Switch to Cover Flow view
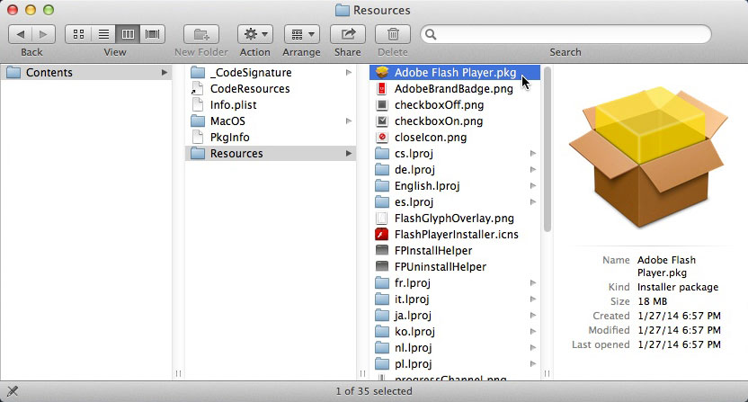Screen dimensions: 748x402 click(x=153, y=34)
